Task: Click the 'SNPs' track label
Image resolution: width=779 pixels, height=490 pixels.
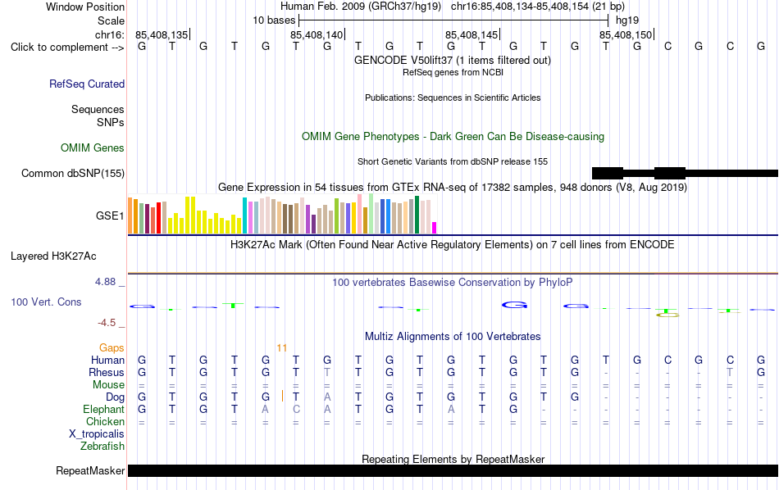Action: point(111,122)
